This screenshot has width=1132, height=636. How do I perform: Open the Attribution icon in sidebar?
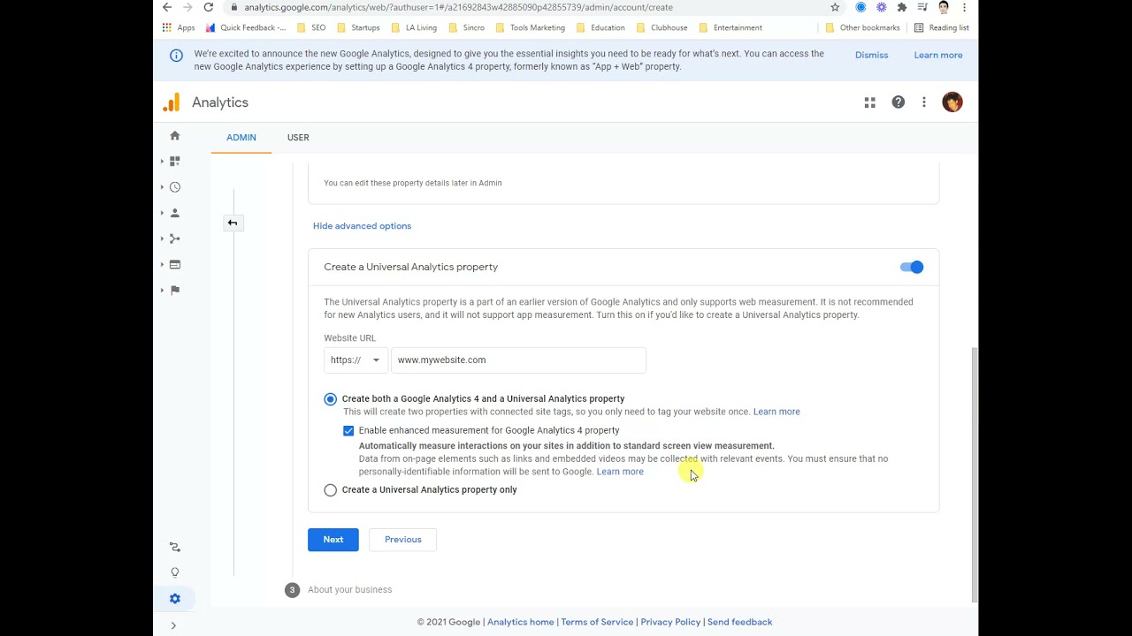coord(174,548)
